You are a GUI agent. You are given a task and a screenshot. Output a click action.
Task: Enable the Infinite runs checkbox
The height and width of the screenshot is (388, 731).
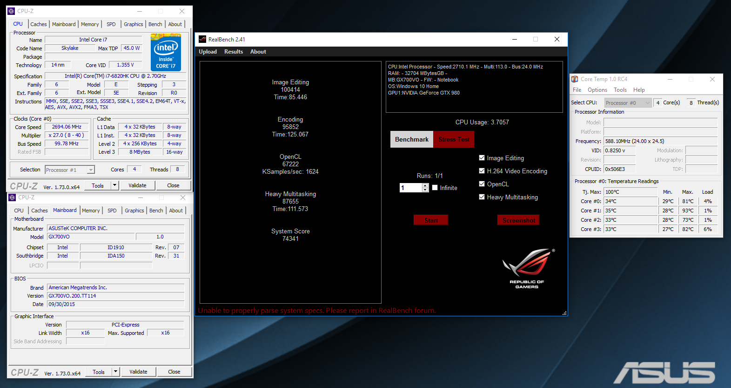[435, 188]
